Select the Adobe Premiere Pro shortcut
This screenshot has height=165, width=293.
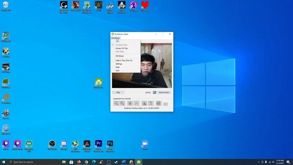click(98, 146)
